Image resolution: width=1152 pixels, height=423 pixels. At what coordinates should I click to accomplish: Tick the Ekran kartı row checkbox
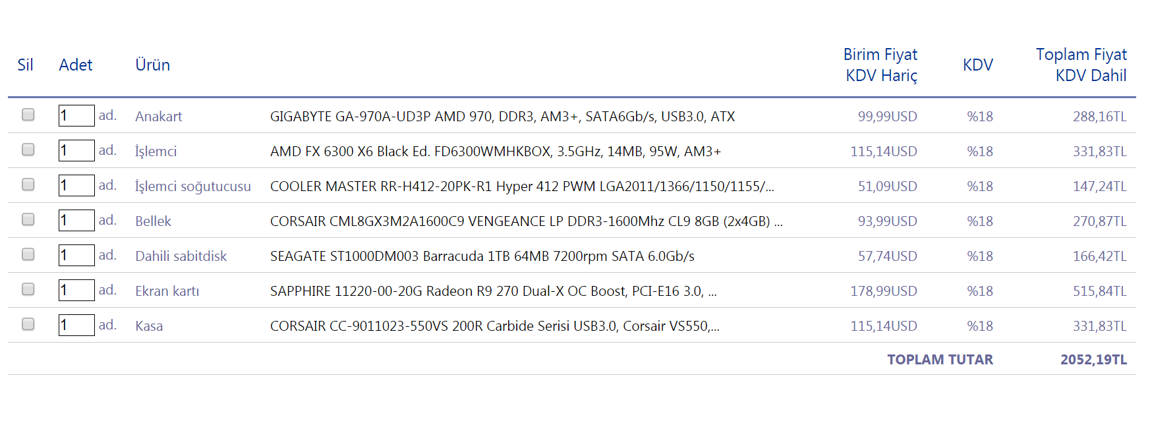tap(28, 289)
